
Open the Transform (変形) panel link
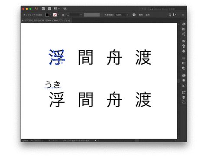[x=147, y=15]
